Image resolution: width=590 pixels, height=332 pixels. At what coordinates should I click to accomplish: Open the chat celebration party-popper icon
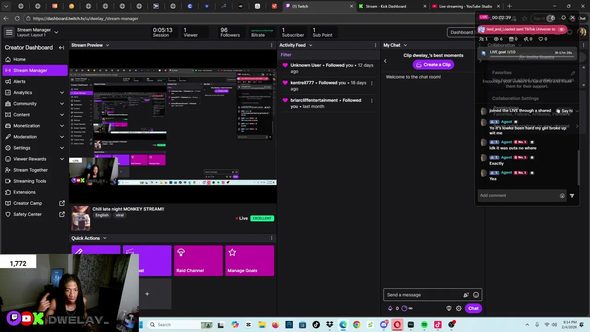(x=466, y=295)
